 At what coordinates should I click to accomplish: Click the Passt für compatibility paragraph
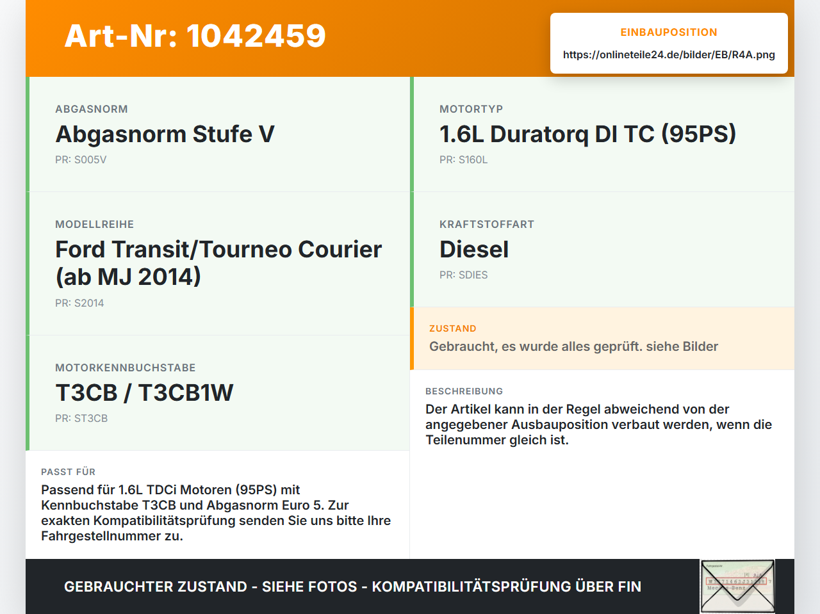click(216, 513)
